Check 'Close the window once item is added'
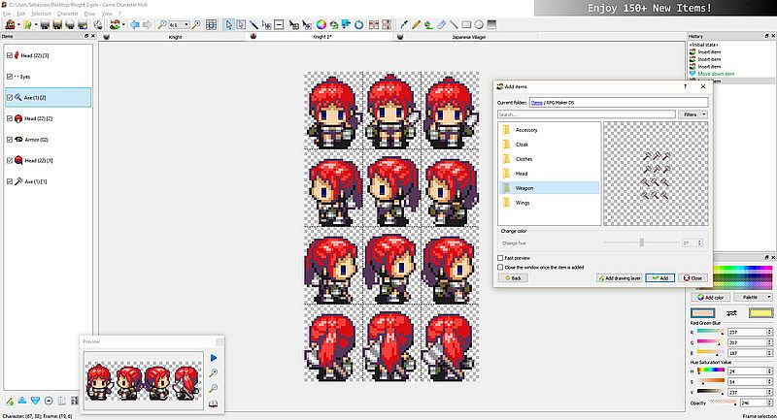Image resolution: width=777 pixels, height=420 pixels. (x=500, y=267)
